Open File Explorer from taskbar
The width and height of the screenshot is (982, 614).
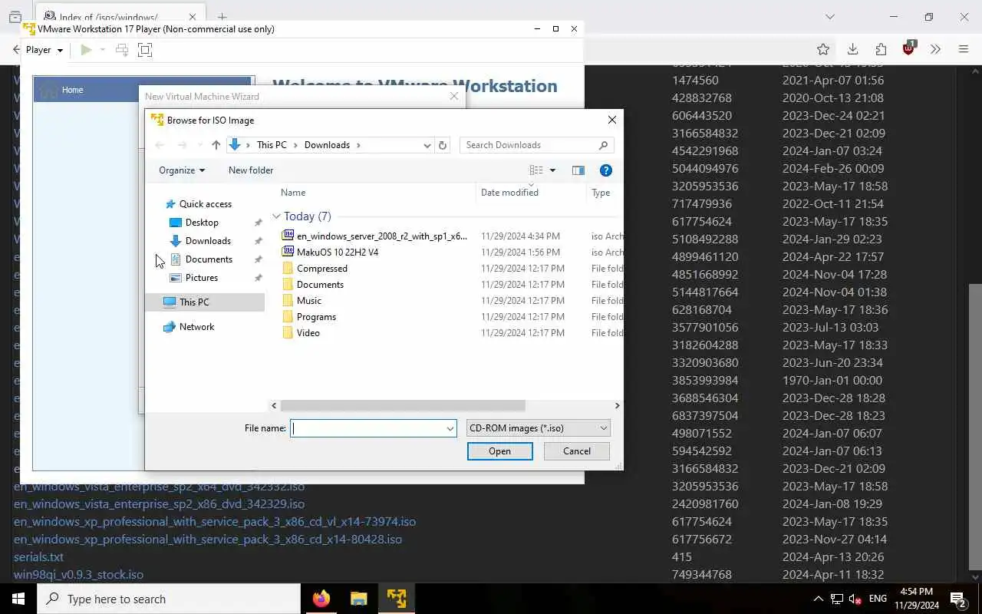(359, 599)
